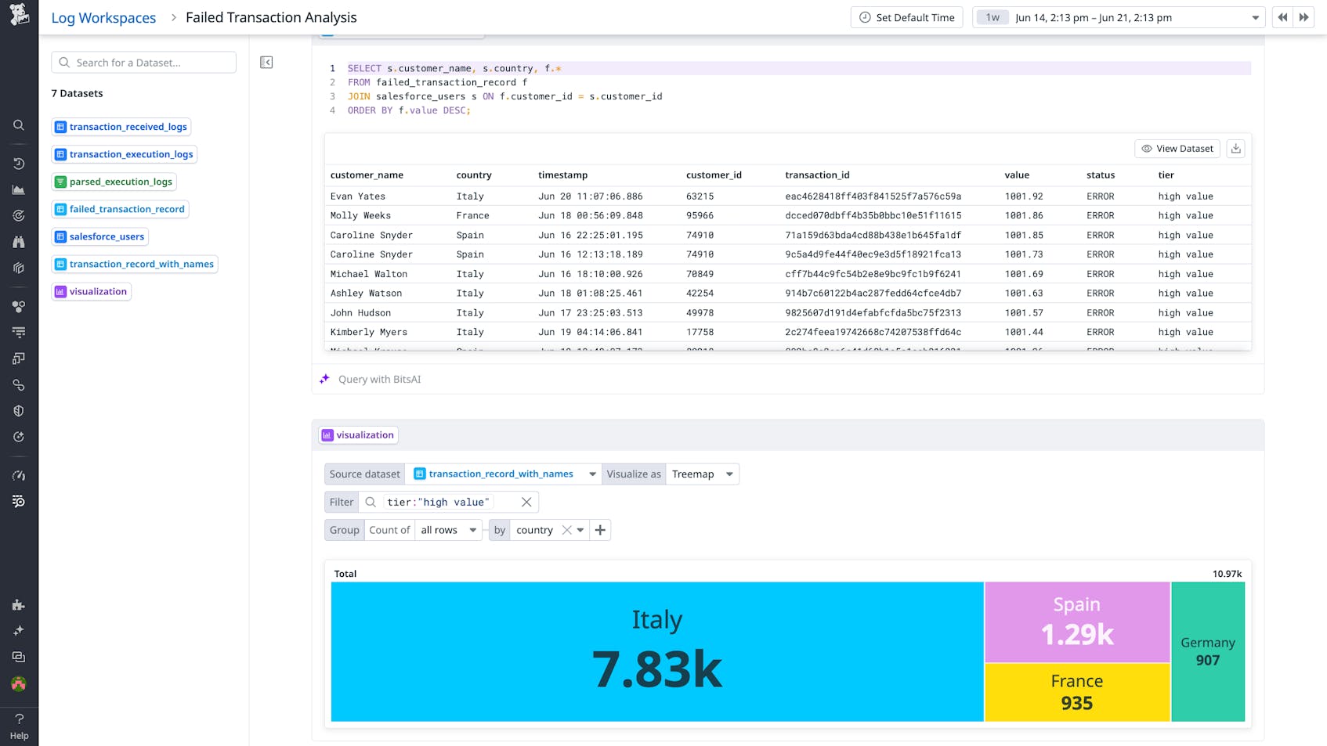
Task: Open the charts/metrics sidebar icon
Action: point(19,189)
